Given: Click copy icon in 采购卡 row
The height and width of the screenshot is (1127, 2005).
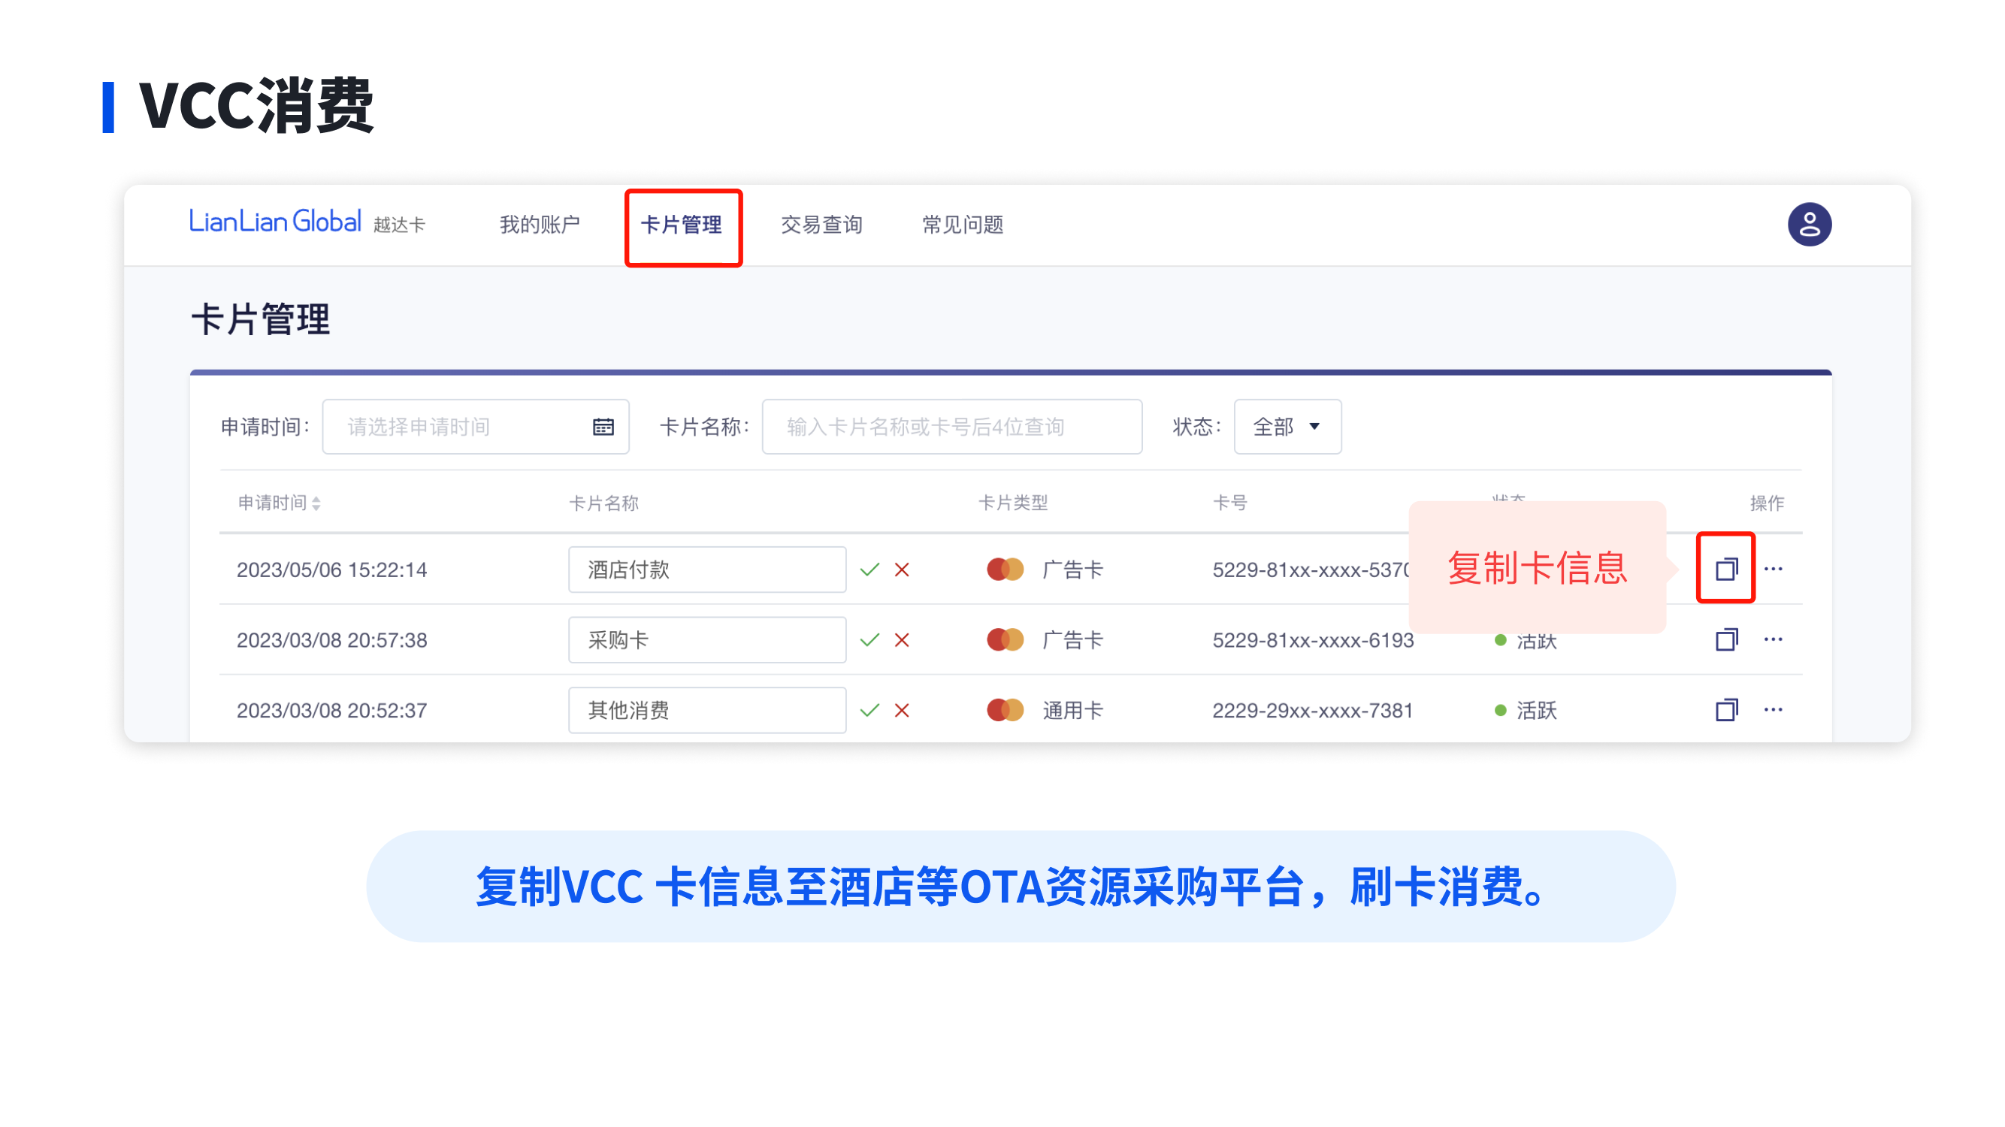Looking at the screenshot, I should (1725, 640).
